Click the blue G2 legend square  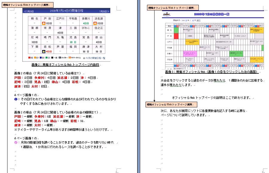(x=41, y=58)
